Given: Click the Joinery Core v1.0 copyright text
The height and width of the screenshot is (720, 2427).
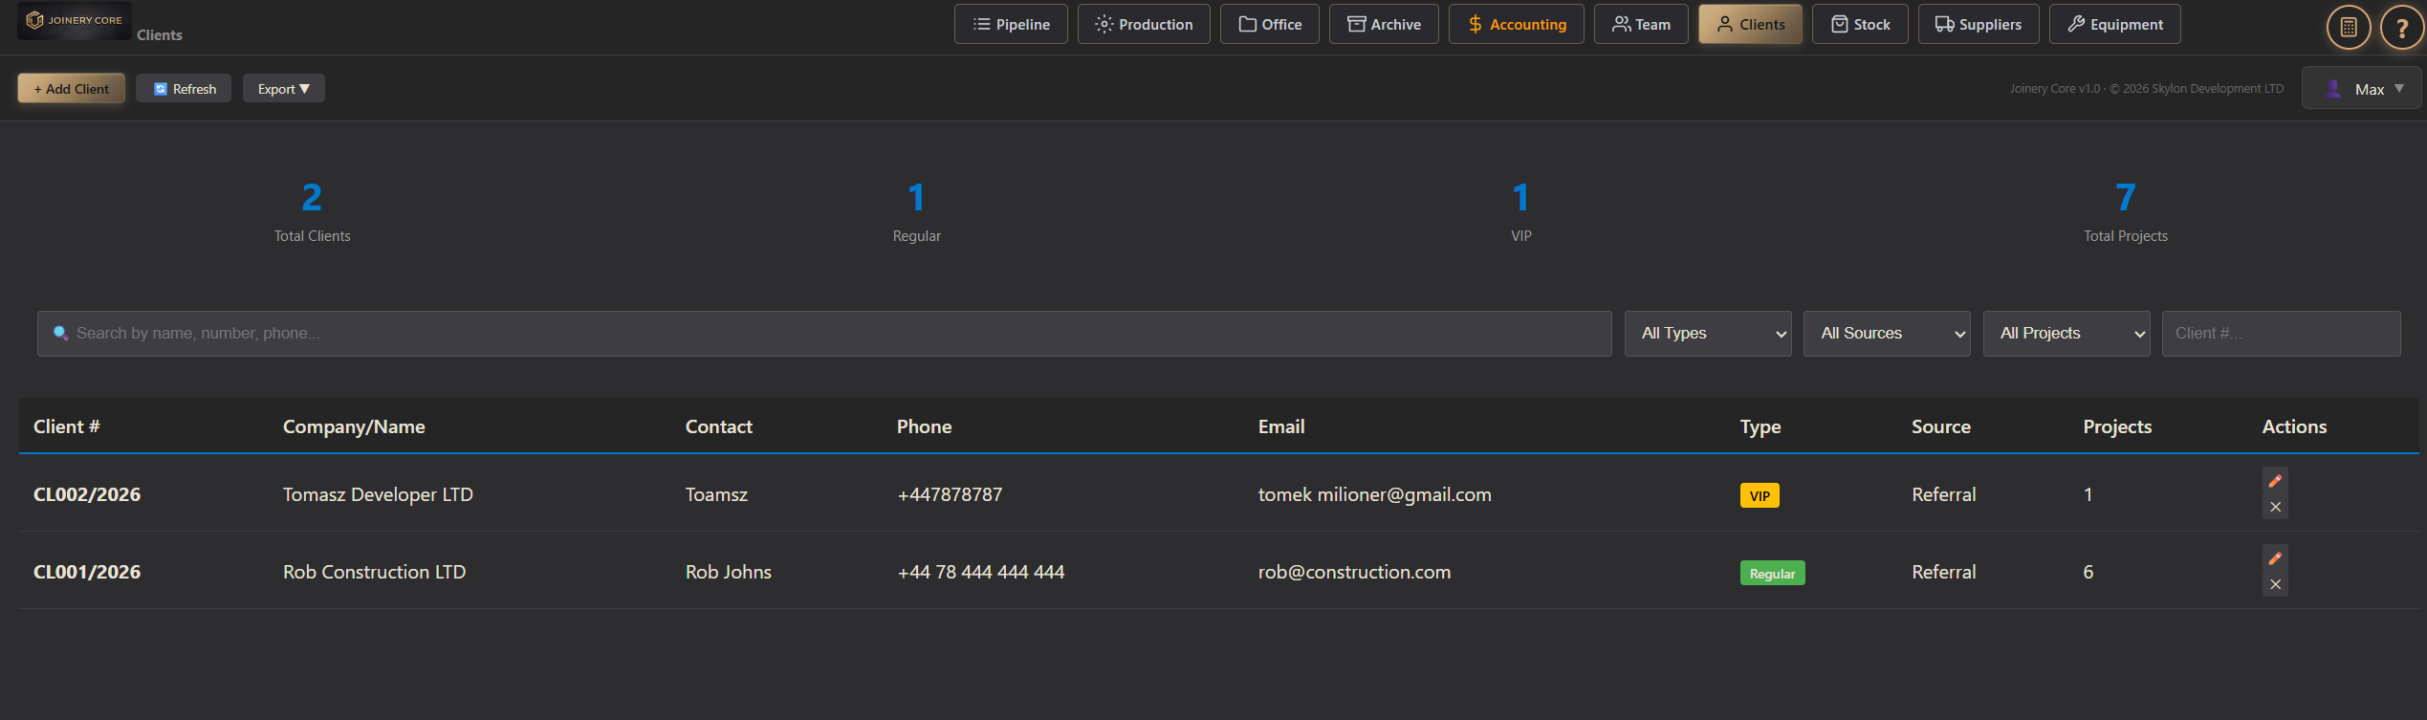Looking at the screenshot, I should [x=2146, y=89].
